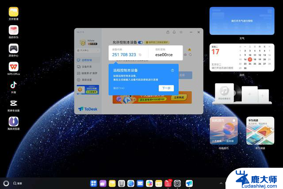Click the temporary password ese00rce
The width and height of the screenshot is (283, 189).
[x=164, y=55]
